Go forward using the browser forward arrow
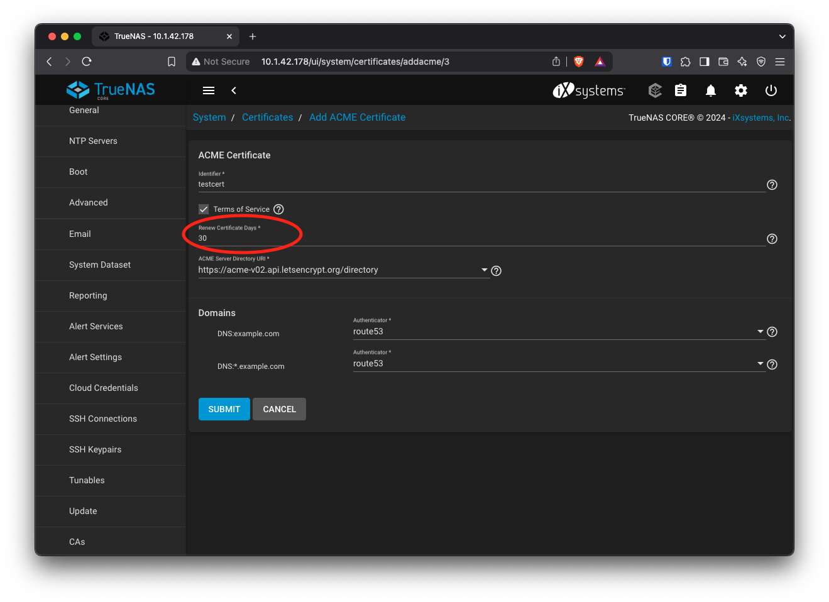The image size is (829, 602). click(x=68, y=62)
